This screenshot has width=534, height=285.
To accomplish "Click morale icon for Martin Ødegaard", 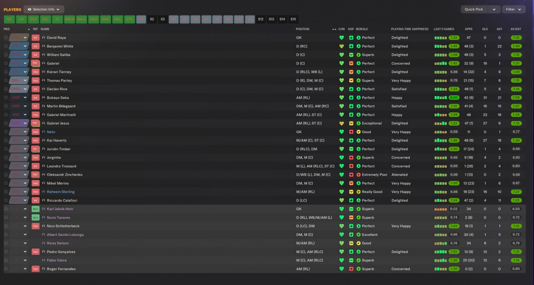I will [x=358, y=106].
